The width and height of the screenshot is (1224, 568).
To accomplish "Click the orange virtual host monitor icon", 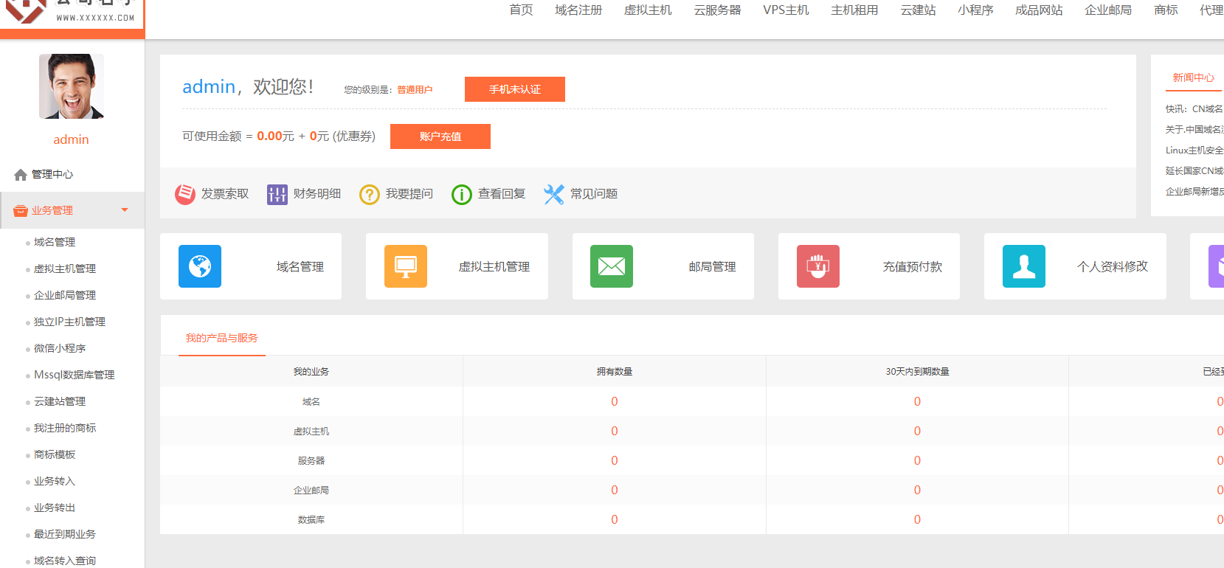I will pyautogui.click(x=405, y=266).
